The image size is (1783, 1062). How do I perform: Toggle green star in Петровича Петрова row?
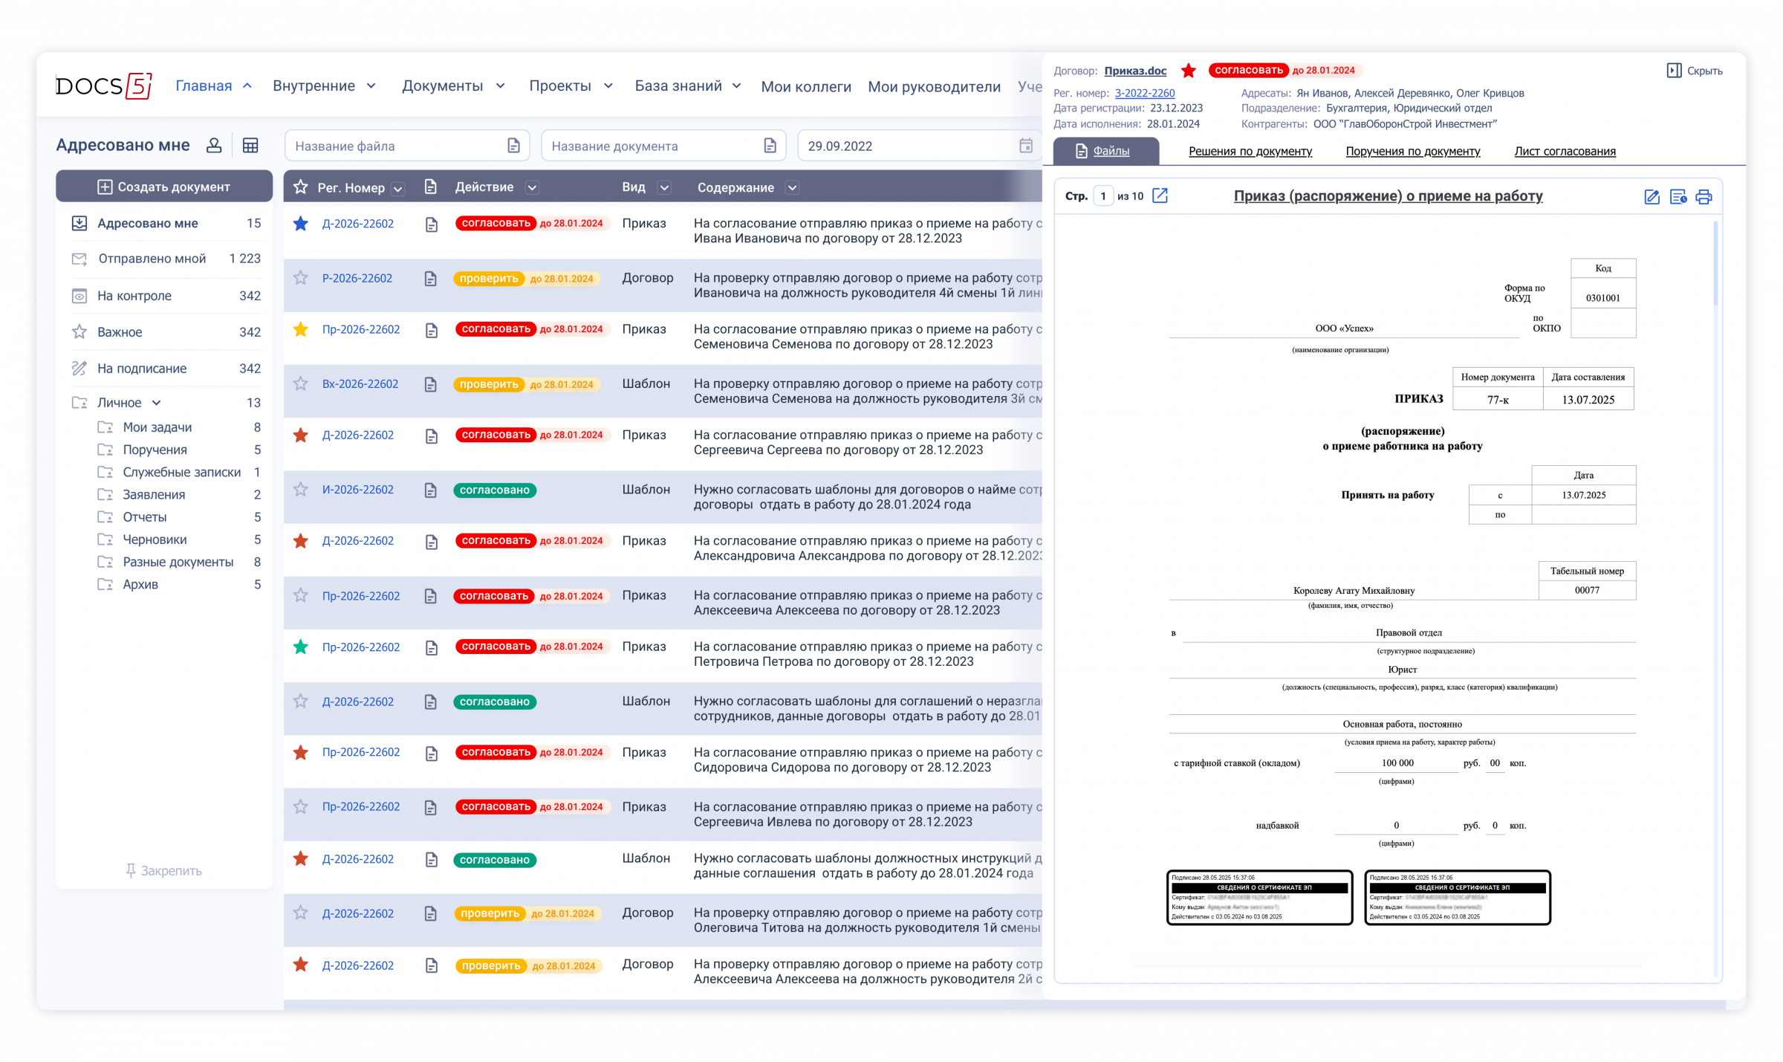tap(300, 647)
